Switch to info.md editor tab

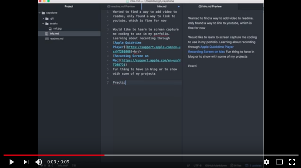tap(162, 6)
